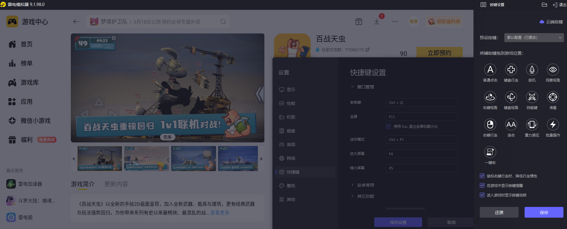Open 网络 settings category
Viewport: 567px width, 229px height.
pyautogui.click(x=305, y=158)
